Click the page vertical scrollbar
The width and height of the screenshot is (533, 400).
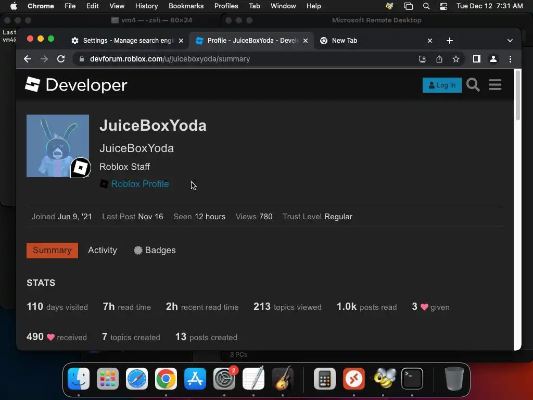(517, 95)
